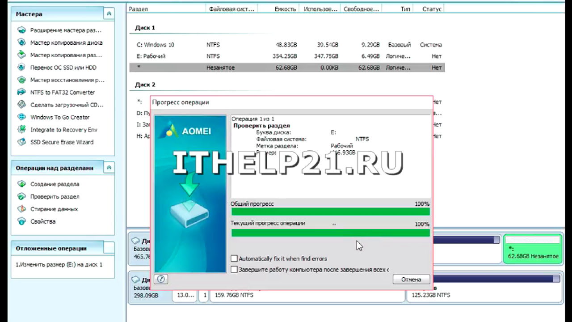Click the 'Свойства' icon
The image size is (572, 322).
click(x=21, y=221)
